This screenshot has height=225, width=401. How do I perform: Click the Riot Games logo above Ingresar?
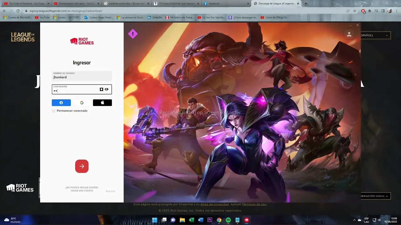(x=82, y=41)
